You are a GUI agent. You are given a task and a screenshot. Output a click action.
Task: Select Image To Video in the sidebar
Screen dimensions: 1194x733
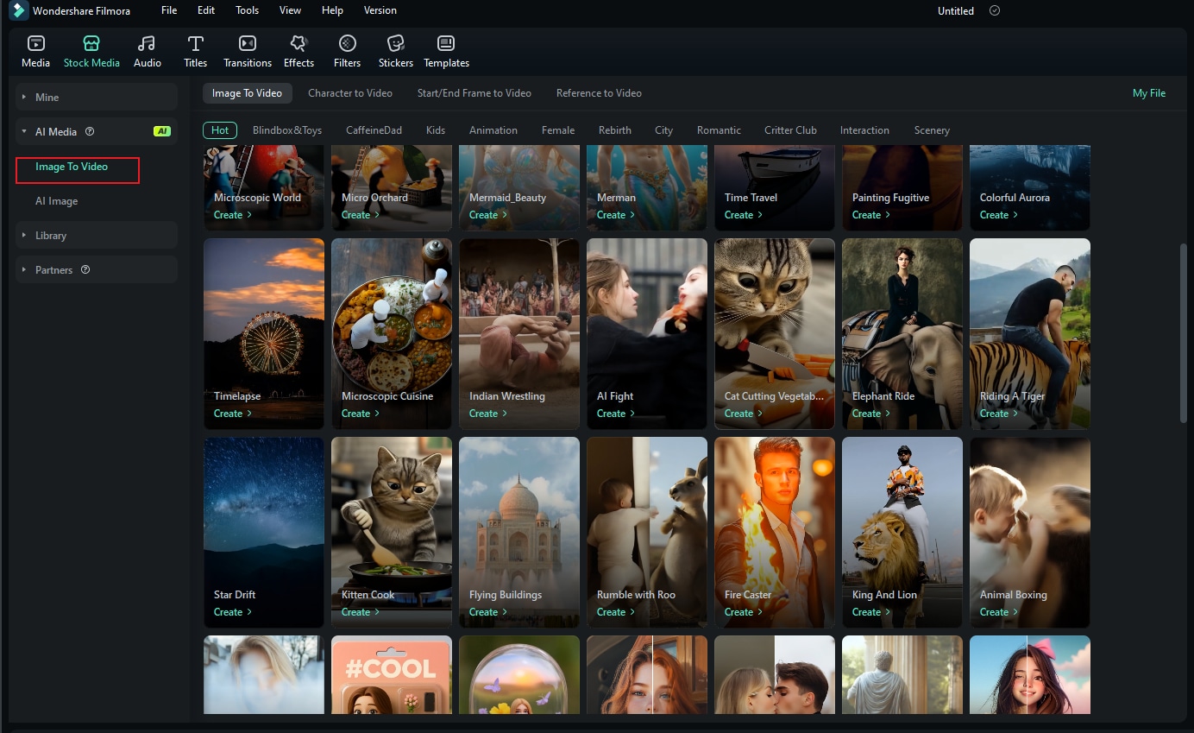point(72,167)
